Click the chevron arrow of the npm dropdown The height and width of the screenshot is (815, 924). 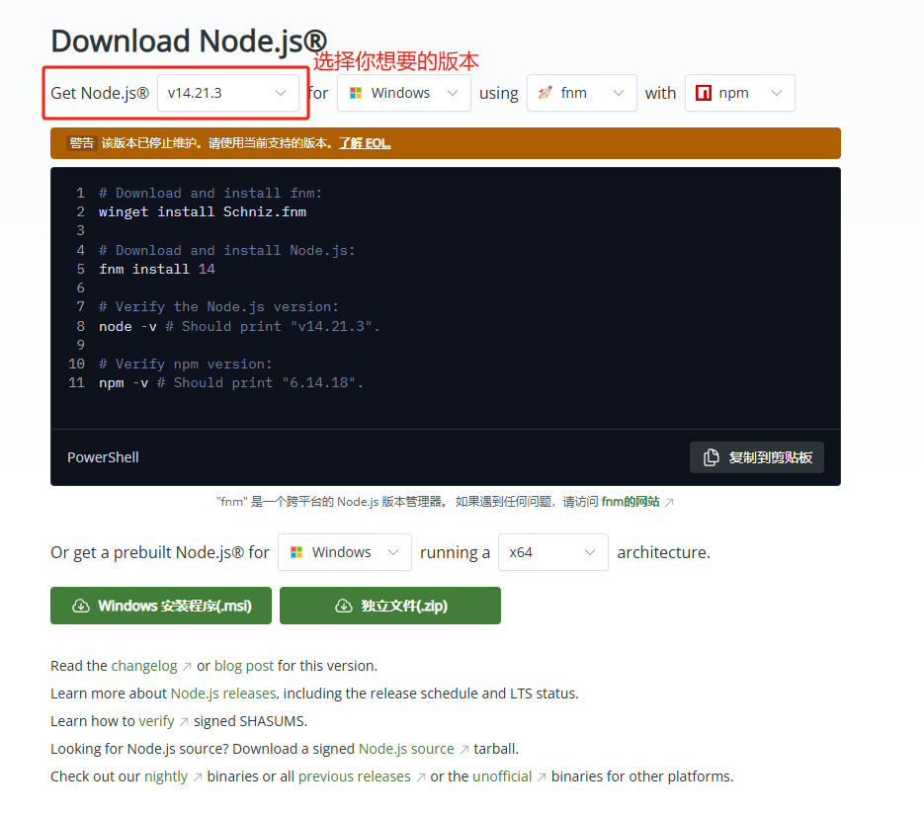point(777,93)
